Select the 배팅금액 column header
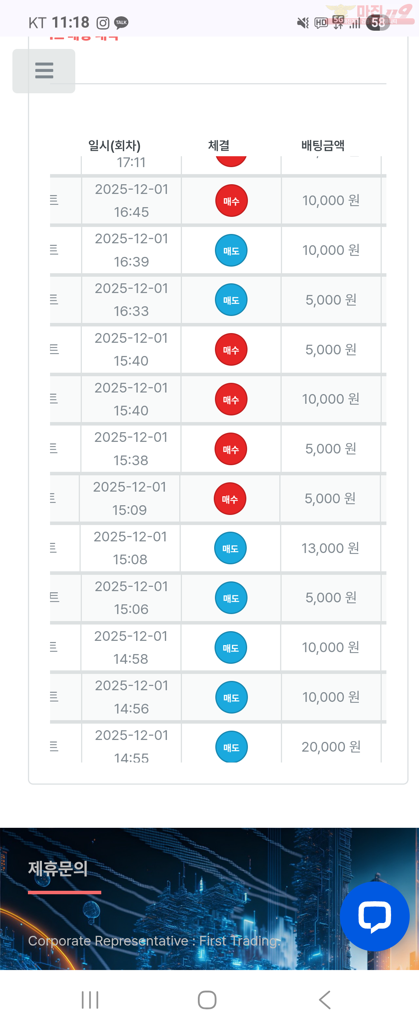Screen dimensions: 419x1026 [x=322, y=146]
